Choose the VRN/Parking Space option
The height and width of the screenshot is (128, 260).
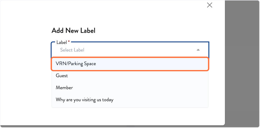click(x=76, y=64)
